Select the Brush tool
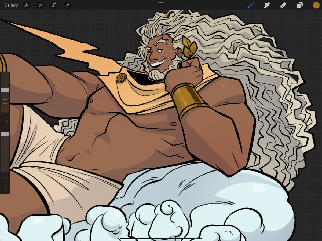The width and height of the screenshot is (322, 241). [x=250, y=5]
